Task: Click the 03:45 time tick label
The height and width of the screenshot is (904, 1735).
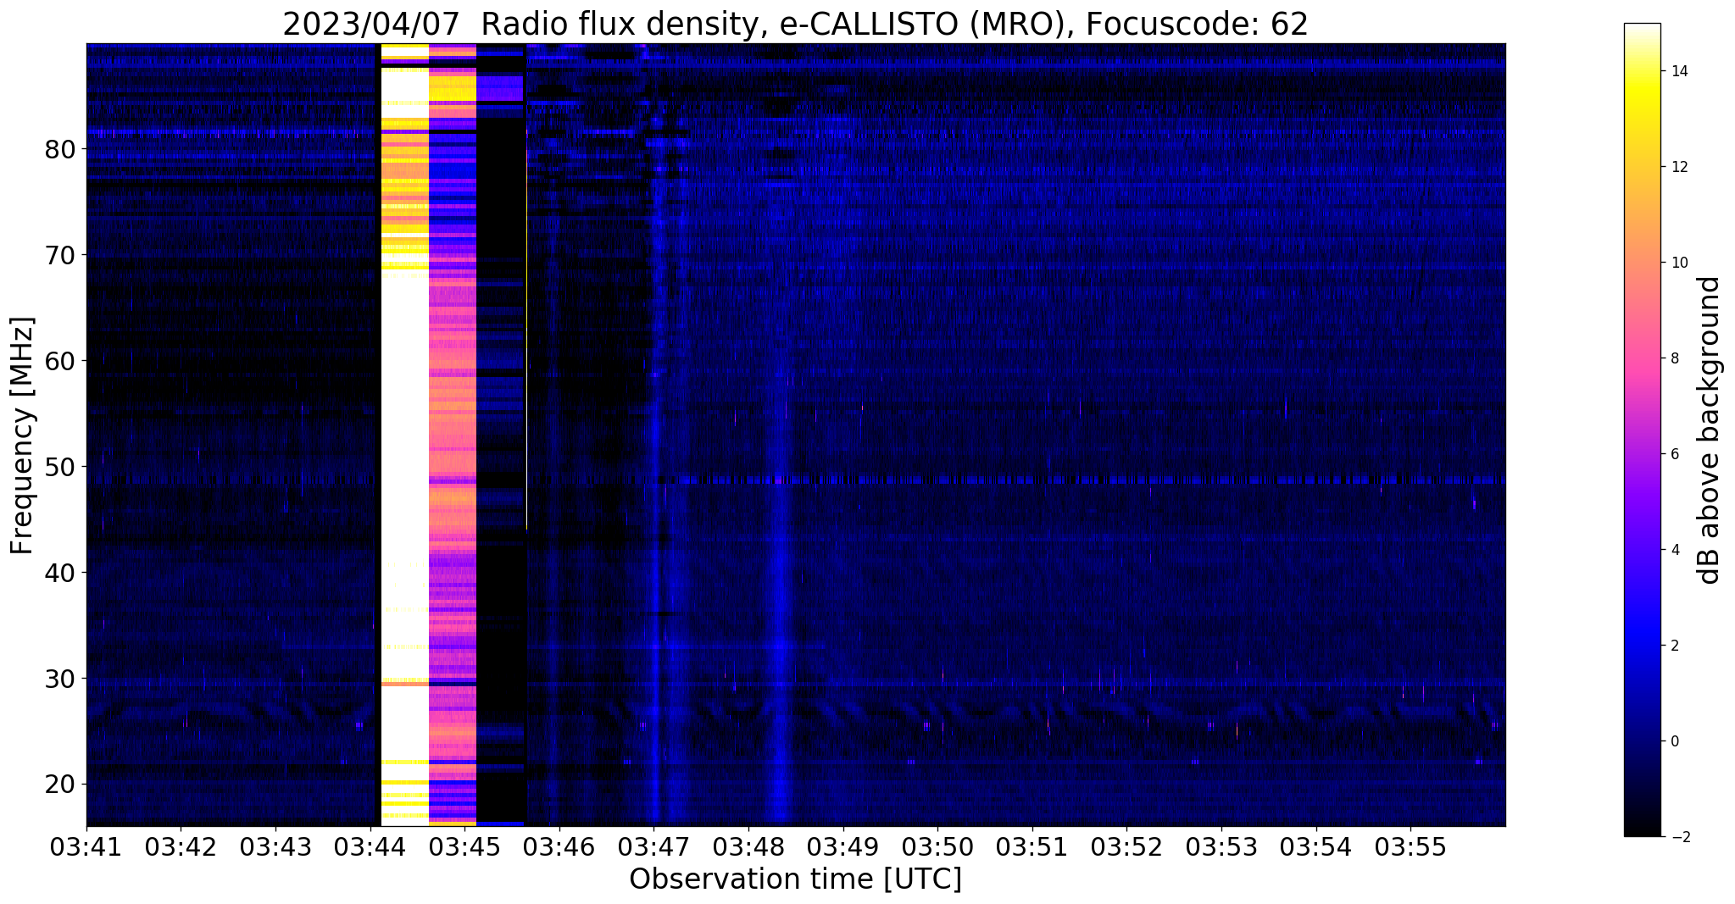Action: pyautogui.click(x=464, y=848)
